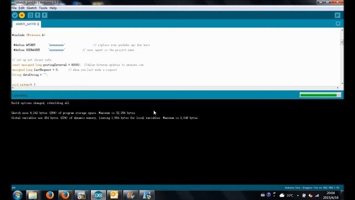Click the Open sketch toolbar icon
This screenshot has width=355, height=200.
point(38,15)
